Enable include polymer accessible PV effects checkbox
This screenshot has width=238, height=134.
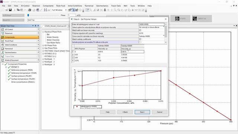[140, 42]
